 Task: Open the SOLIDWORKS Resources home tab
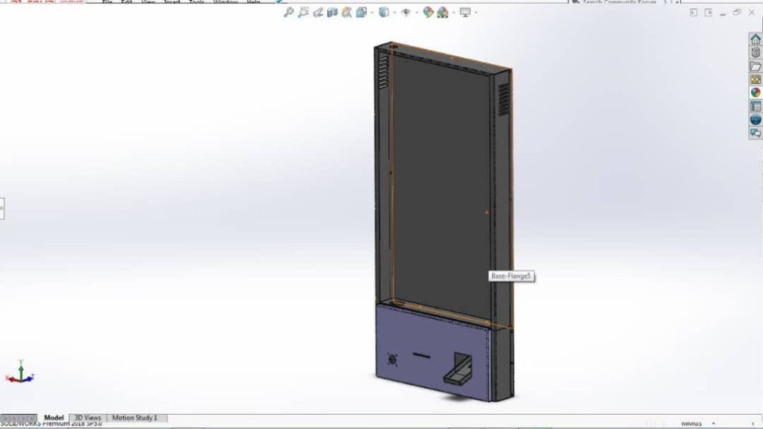[756, 39]
